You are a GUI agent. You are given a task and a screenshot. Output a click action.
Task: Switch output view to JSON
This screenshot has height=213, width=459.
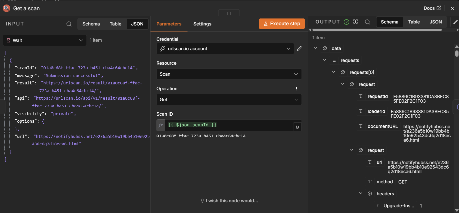(436, 22)
